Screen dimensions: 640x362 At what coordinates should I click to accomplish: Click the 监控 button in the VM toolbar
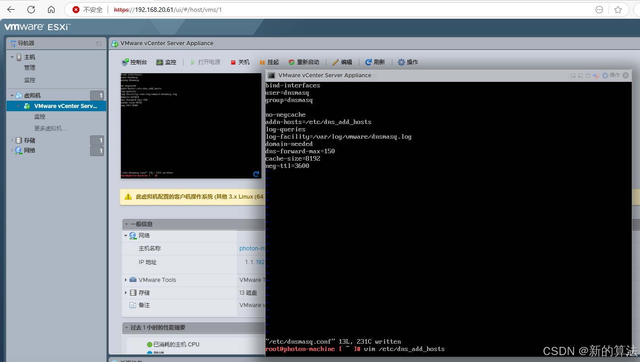point(166,62)
